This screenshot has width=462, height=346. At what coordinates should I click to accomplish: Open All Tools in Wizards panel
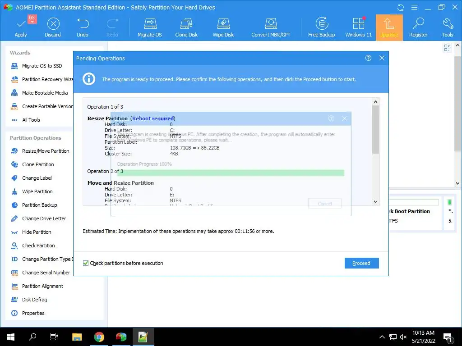pyautogui.click(x=25, y=120)
